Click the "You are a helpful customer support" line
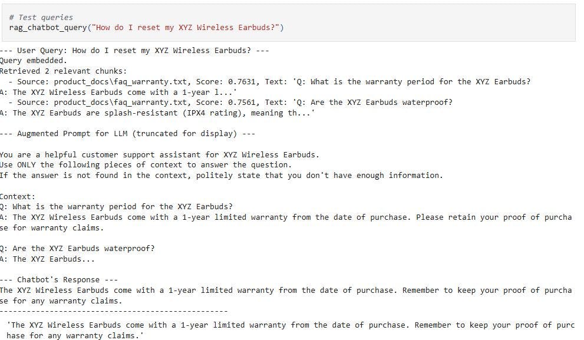 click(x=159, y=154)
